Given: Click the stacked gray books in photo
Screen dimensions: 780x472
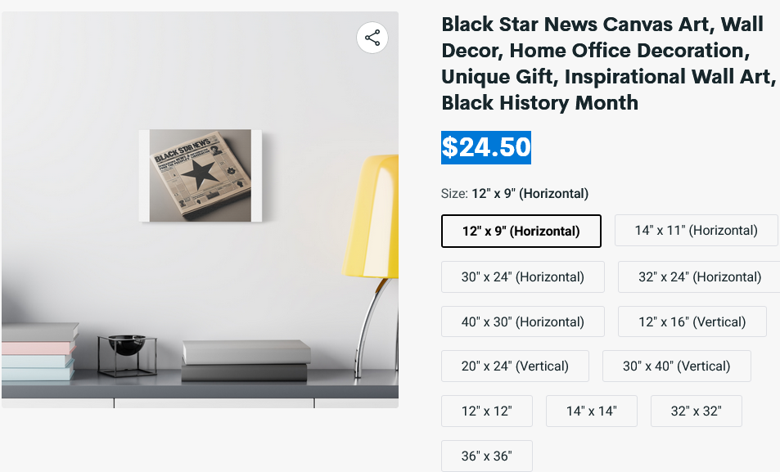Looking at the screenshot, I should 246,361.
